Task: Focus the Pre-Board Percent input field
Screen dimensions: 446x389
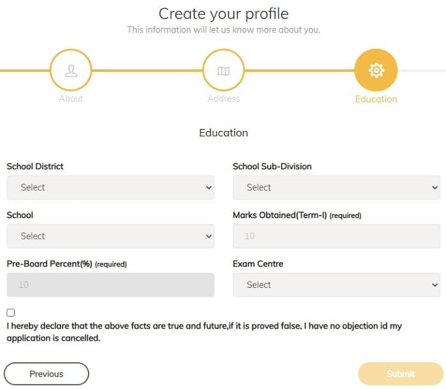Action: pyautogui.click(x=110, y=285)
